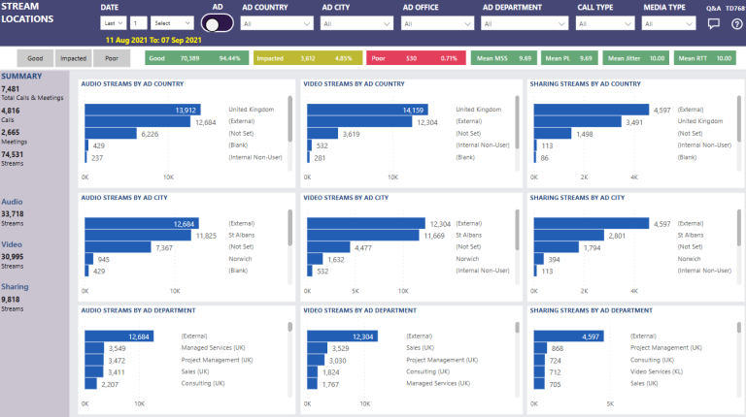
Task: Open the Q&A chat bubble icon
Action: point(713,23)
